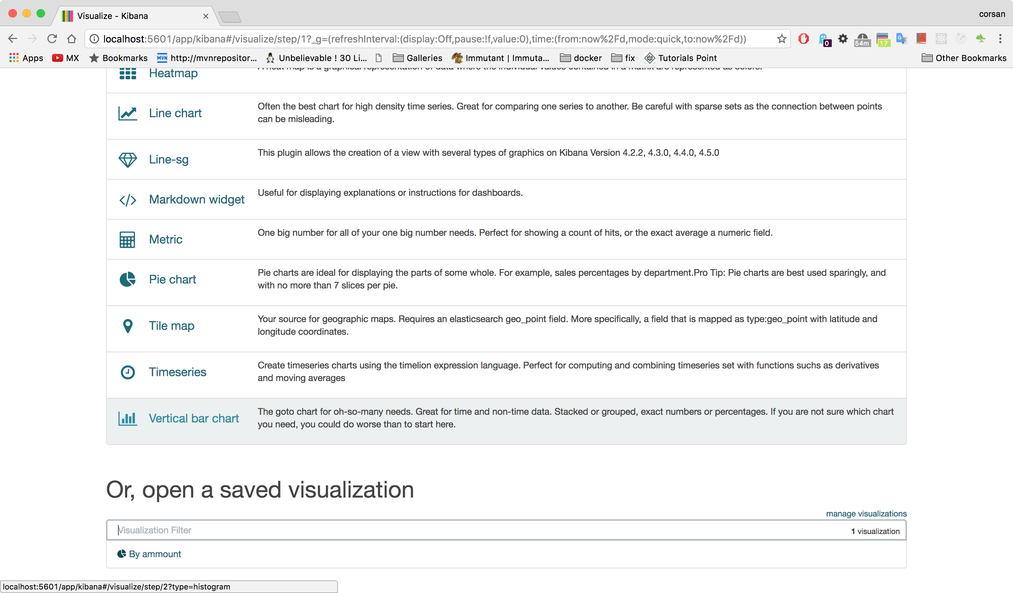The width and height of the screenshot is (1013, 593).
Task: Open the mvnrepository bookmark
Action: point(207,58)
